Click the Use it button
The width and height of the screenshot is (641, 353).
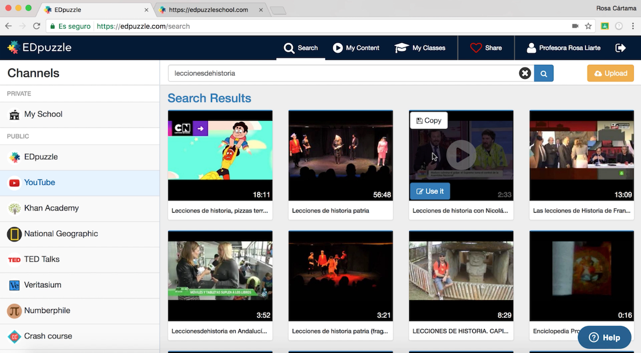tap(430, 191)
